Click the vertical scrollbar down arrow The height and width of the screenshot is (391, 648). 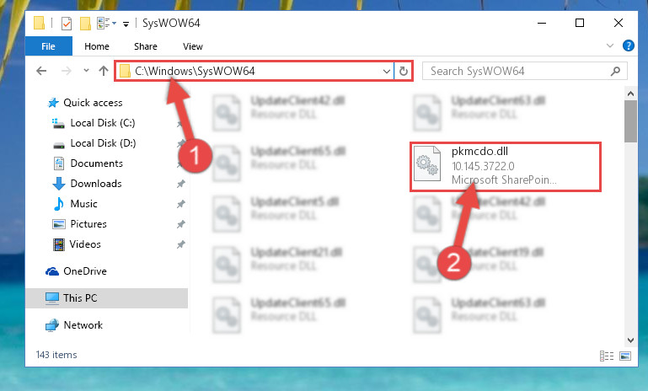(630, 340)
